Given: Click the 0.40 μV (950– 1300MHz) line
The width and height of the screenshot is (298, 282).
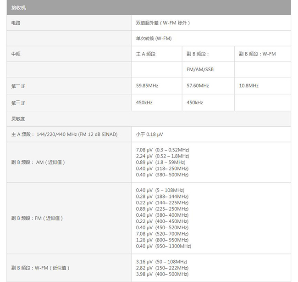Looking at the screenshot, I should 164,246.
